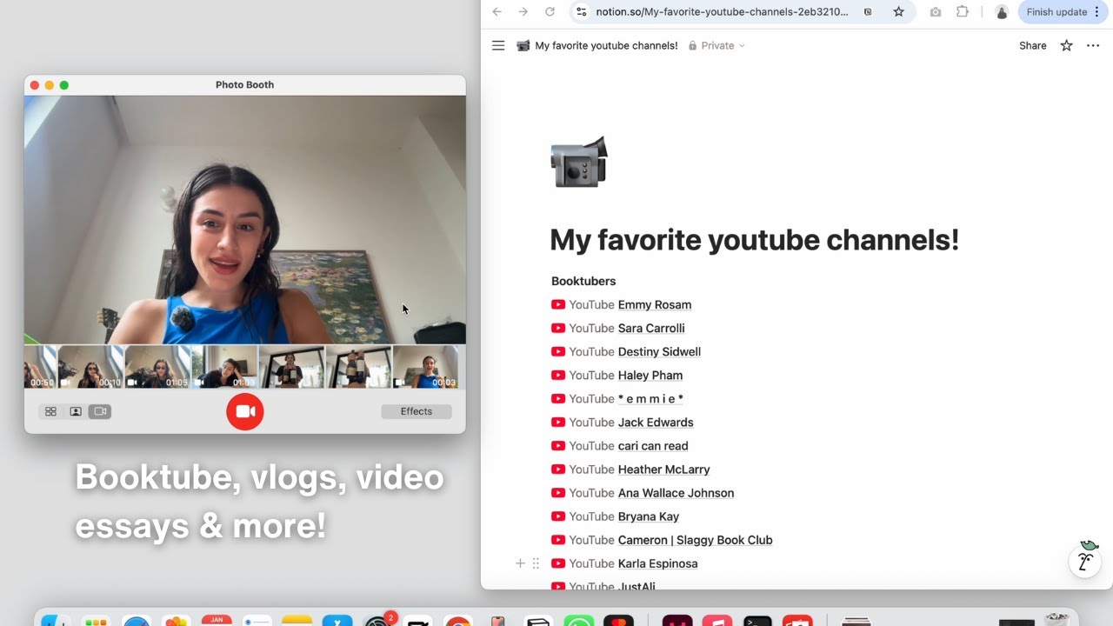Image resolution: width=1113 pixels, height=626 pixels.
Task: Switch Photo Booth to single still photo mode
Action: tap(76, 411)
